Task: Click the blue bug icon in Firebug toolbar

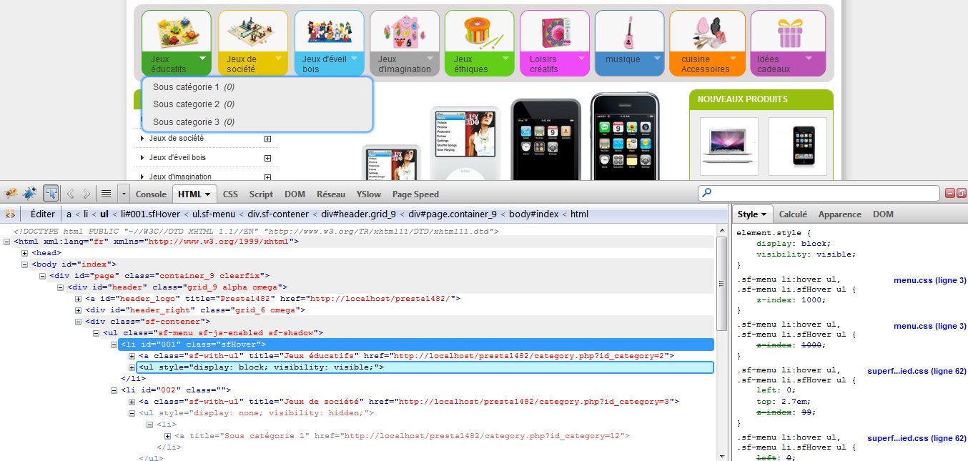Action: pos(31,194)
